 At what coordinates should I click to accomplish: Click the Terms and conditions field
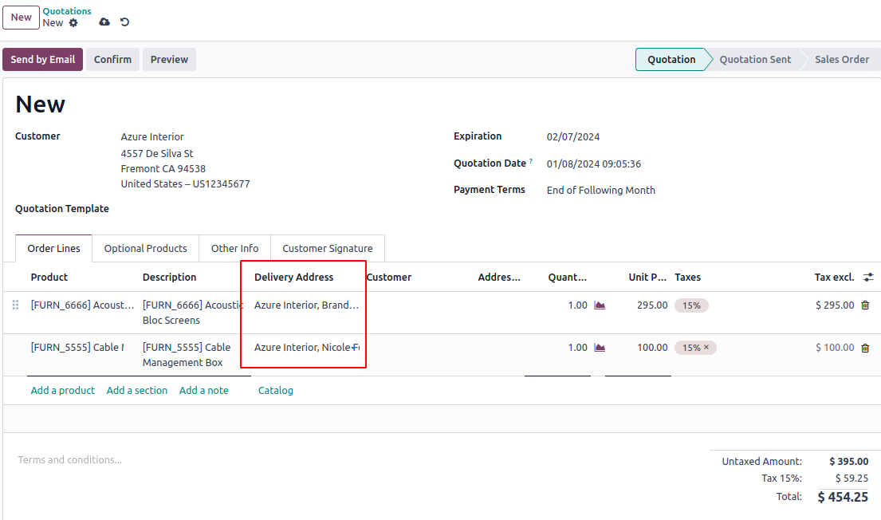point(69,460)
